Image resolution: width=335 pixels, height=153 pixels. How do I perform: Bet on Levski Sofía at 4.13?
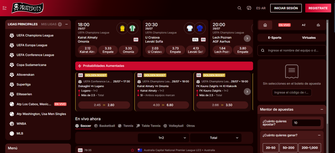coord(196,50)
